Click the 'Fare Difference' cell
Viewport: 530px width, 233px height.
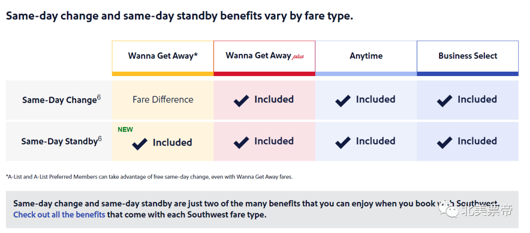click(163, 100)
